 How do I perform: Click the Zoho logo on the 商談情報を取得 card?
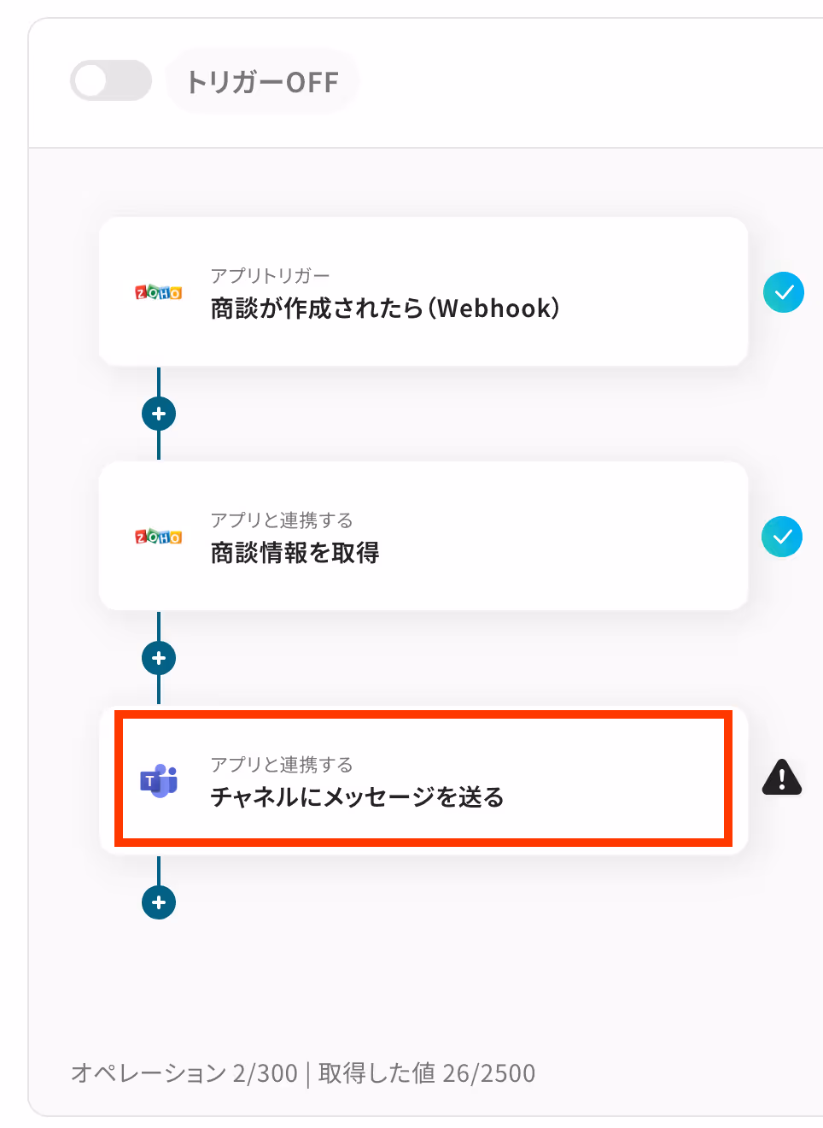click(x=159, y=537)
